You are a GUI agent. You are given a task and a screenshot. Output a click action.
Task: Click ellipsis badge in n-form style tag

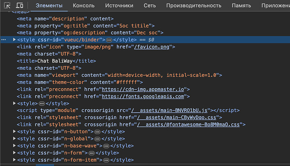[92, 153]
